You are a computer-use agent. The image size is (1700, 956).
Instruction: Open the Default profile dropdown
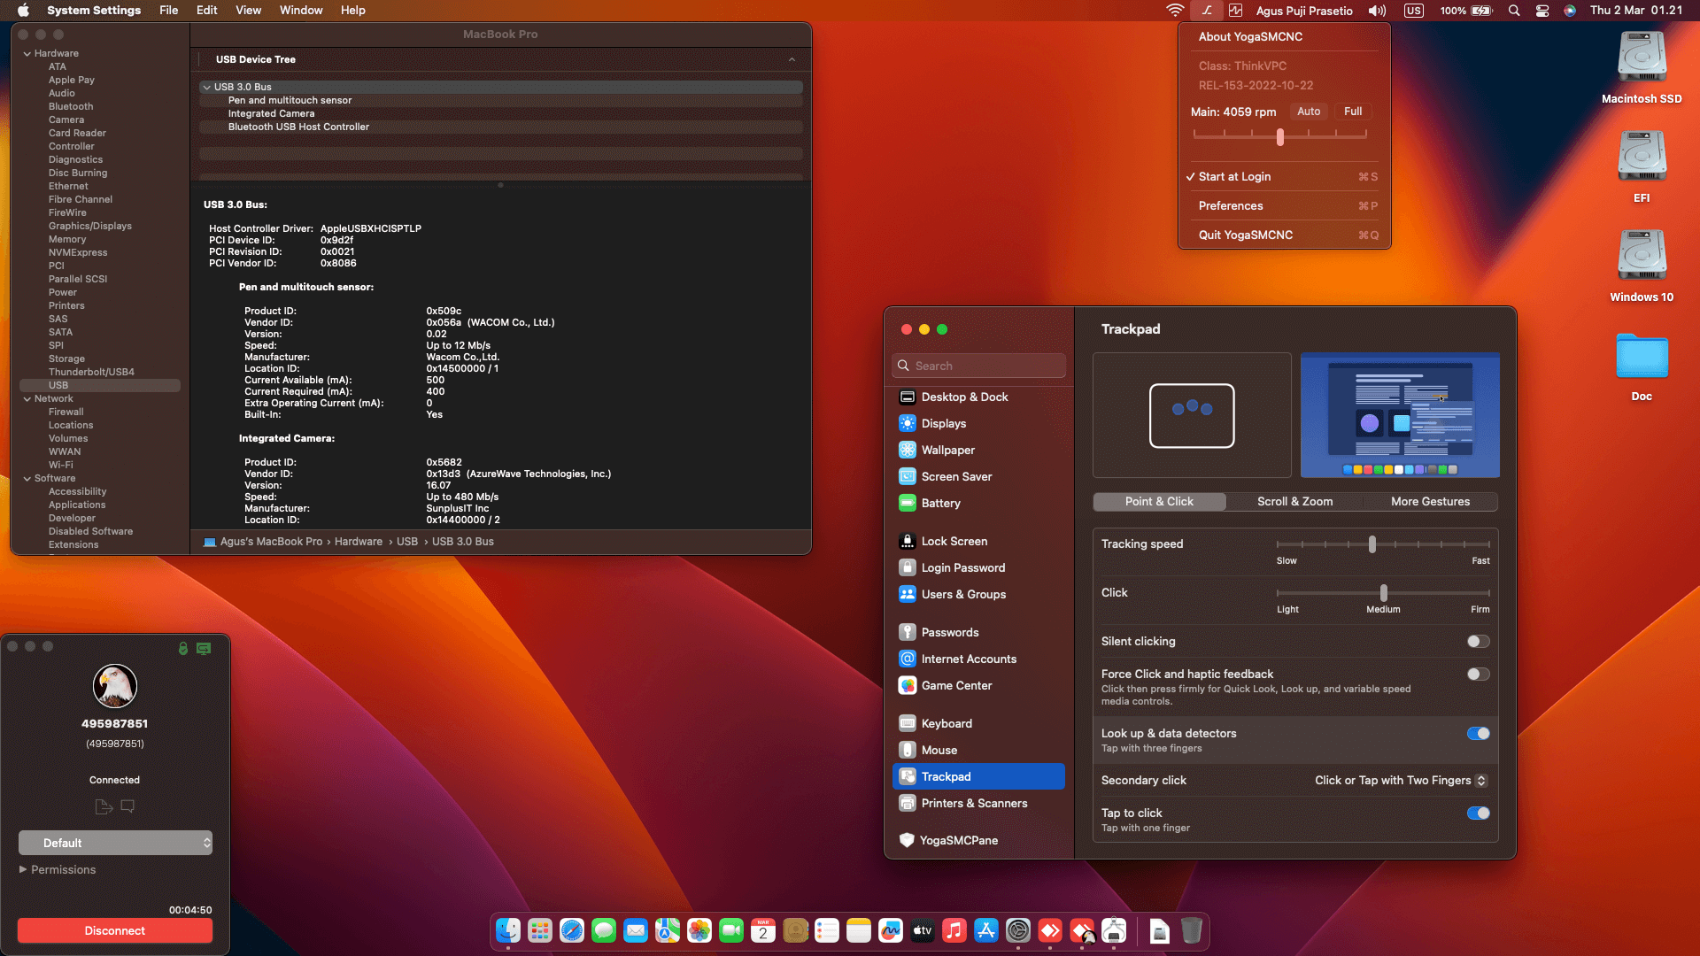click(x=115, y=842)
